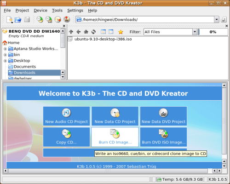Close the file browser panel with X
Image resolution: width=230 pixels, height=184 pixels.
(x=227, y=26)
